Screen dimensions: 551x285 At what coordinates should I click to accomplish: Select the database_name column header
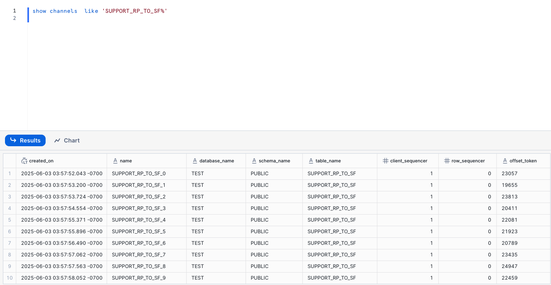click(216, 161)
